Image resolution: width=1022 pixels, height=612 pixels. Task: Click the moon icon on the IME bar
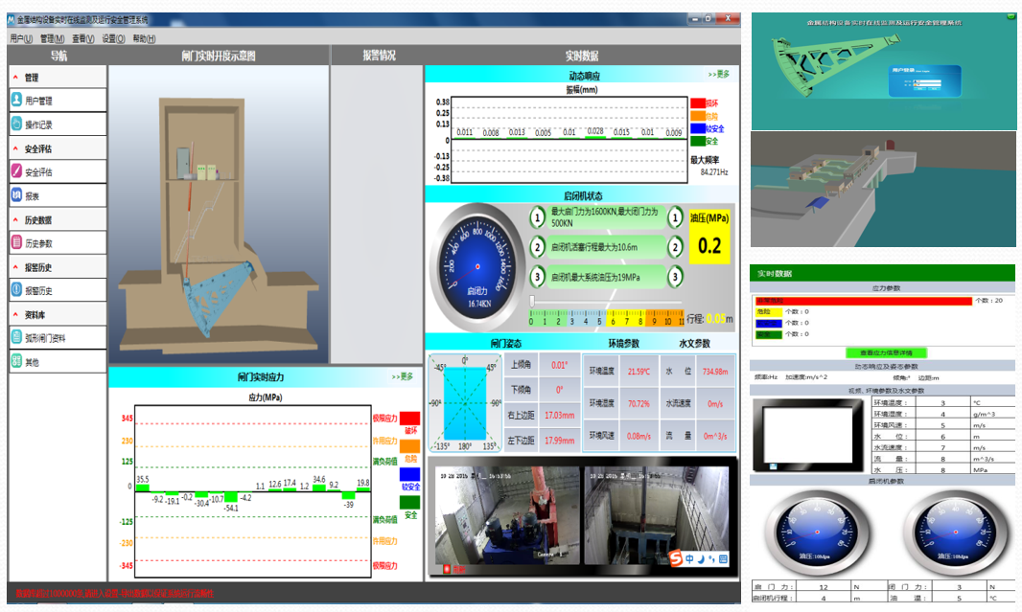point(701,558)
